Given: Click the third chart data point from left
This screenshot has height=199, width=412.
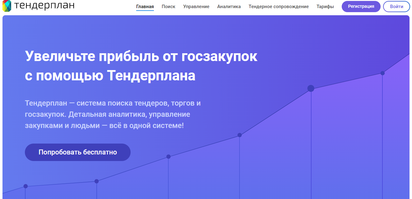Looking at the screenshot, I should click(x=168, y=157).
